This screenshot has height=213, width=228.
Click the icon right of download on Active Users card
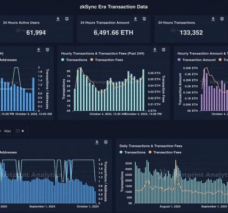(67, 19)
